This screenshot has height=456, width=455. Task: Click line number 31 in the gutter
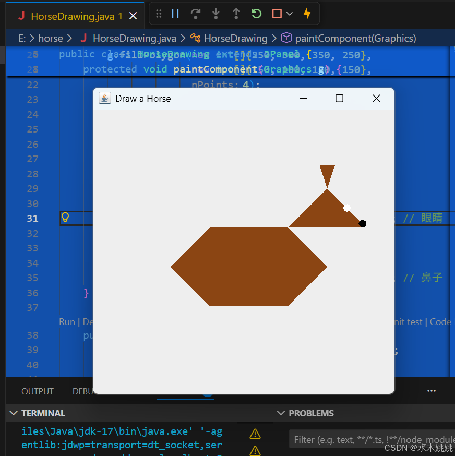coord(32,219)
